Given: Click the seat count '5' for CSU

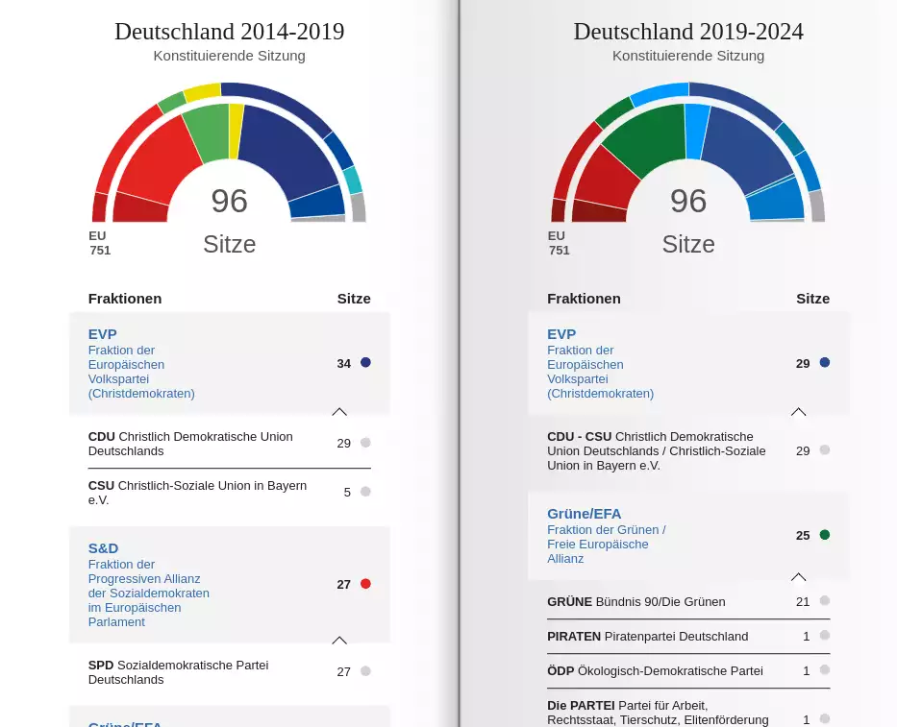Looking at the screenshot, I should point(347,493).
